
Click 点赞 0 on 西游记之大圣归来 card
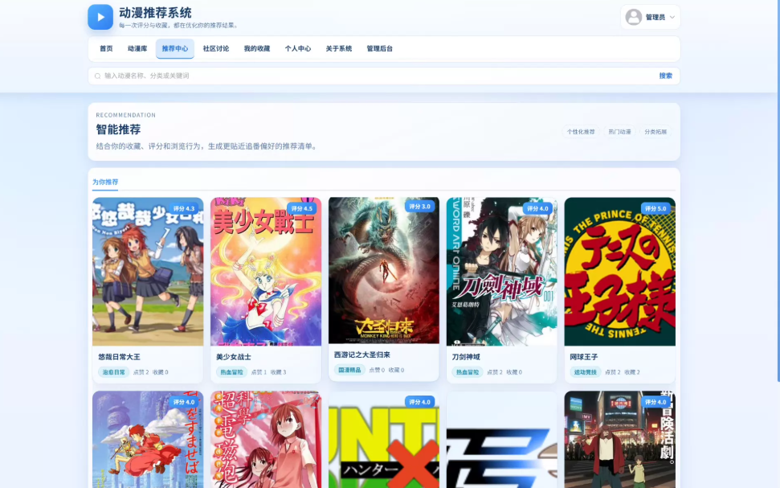click(x=377, y=370)
